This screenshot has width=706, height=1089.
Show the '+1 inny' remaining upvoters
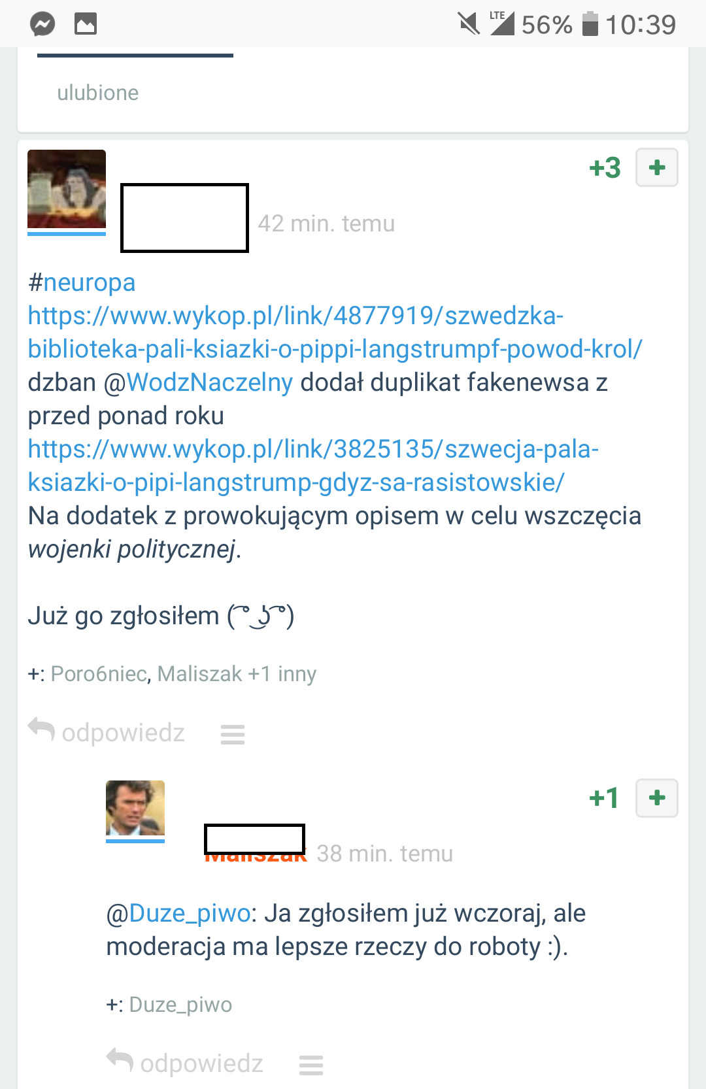pos(282,673)
